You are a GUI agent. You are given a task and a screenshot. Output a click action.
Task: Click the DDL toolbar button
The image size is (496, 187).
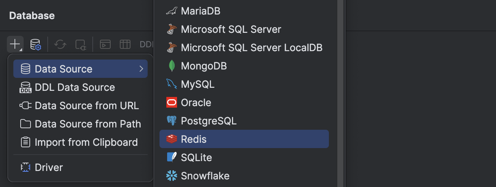tap(146, 44)
